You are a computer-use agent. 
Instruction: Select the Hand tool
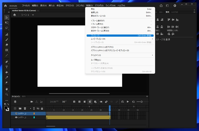coord(7,89)
